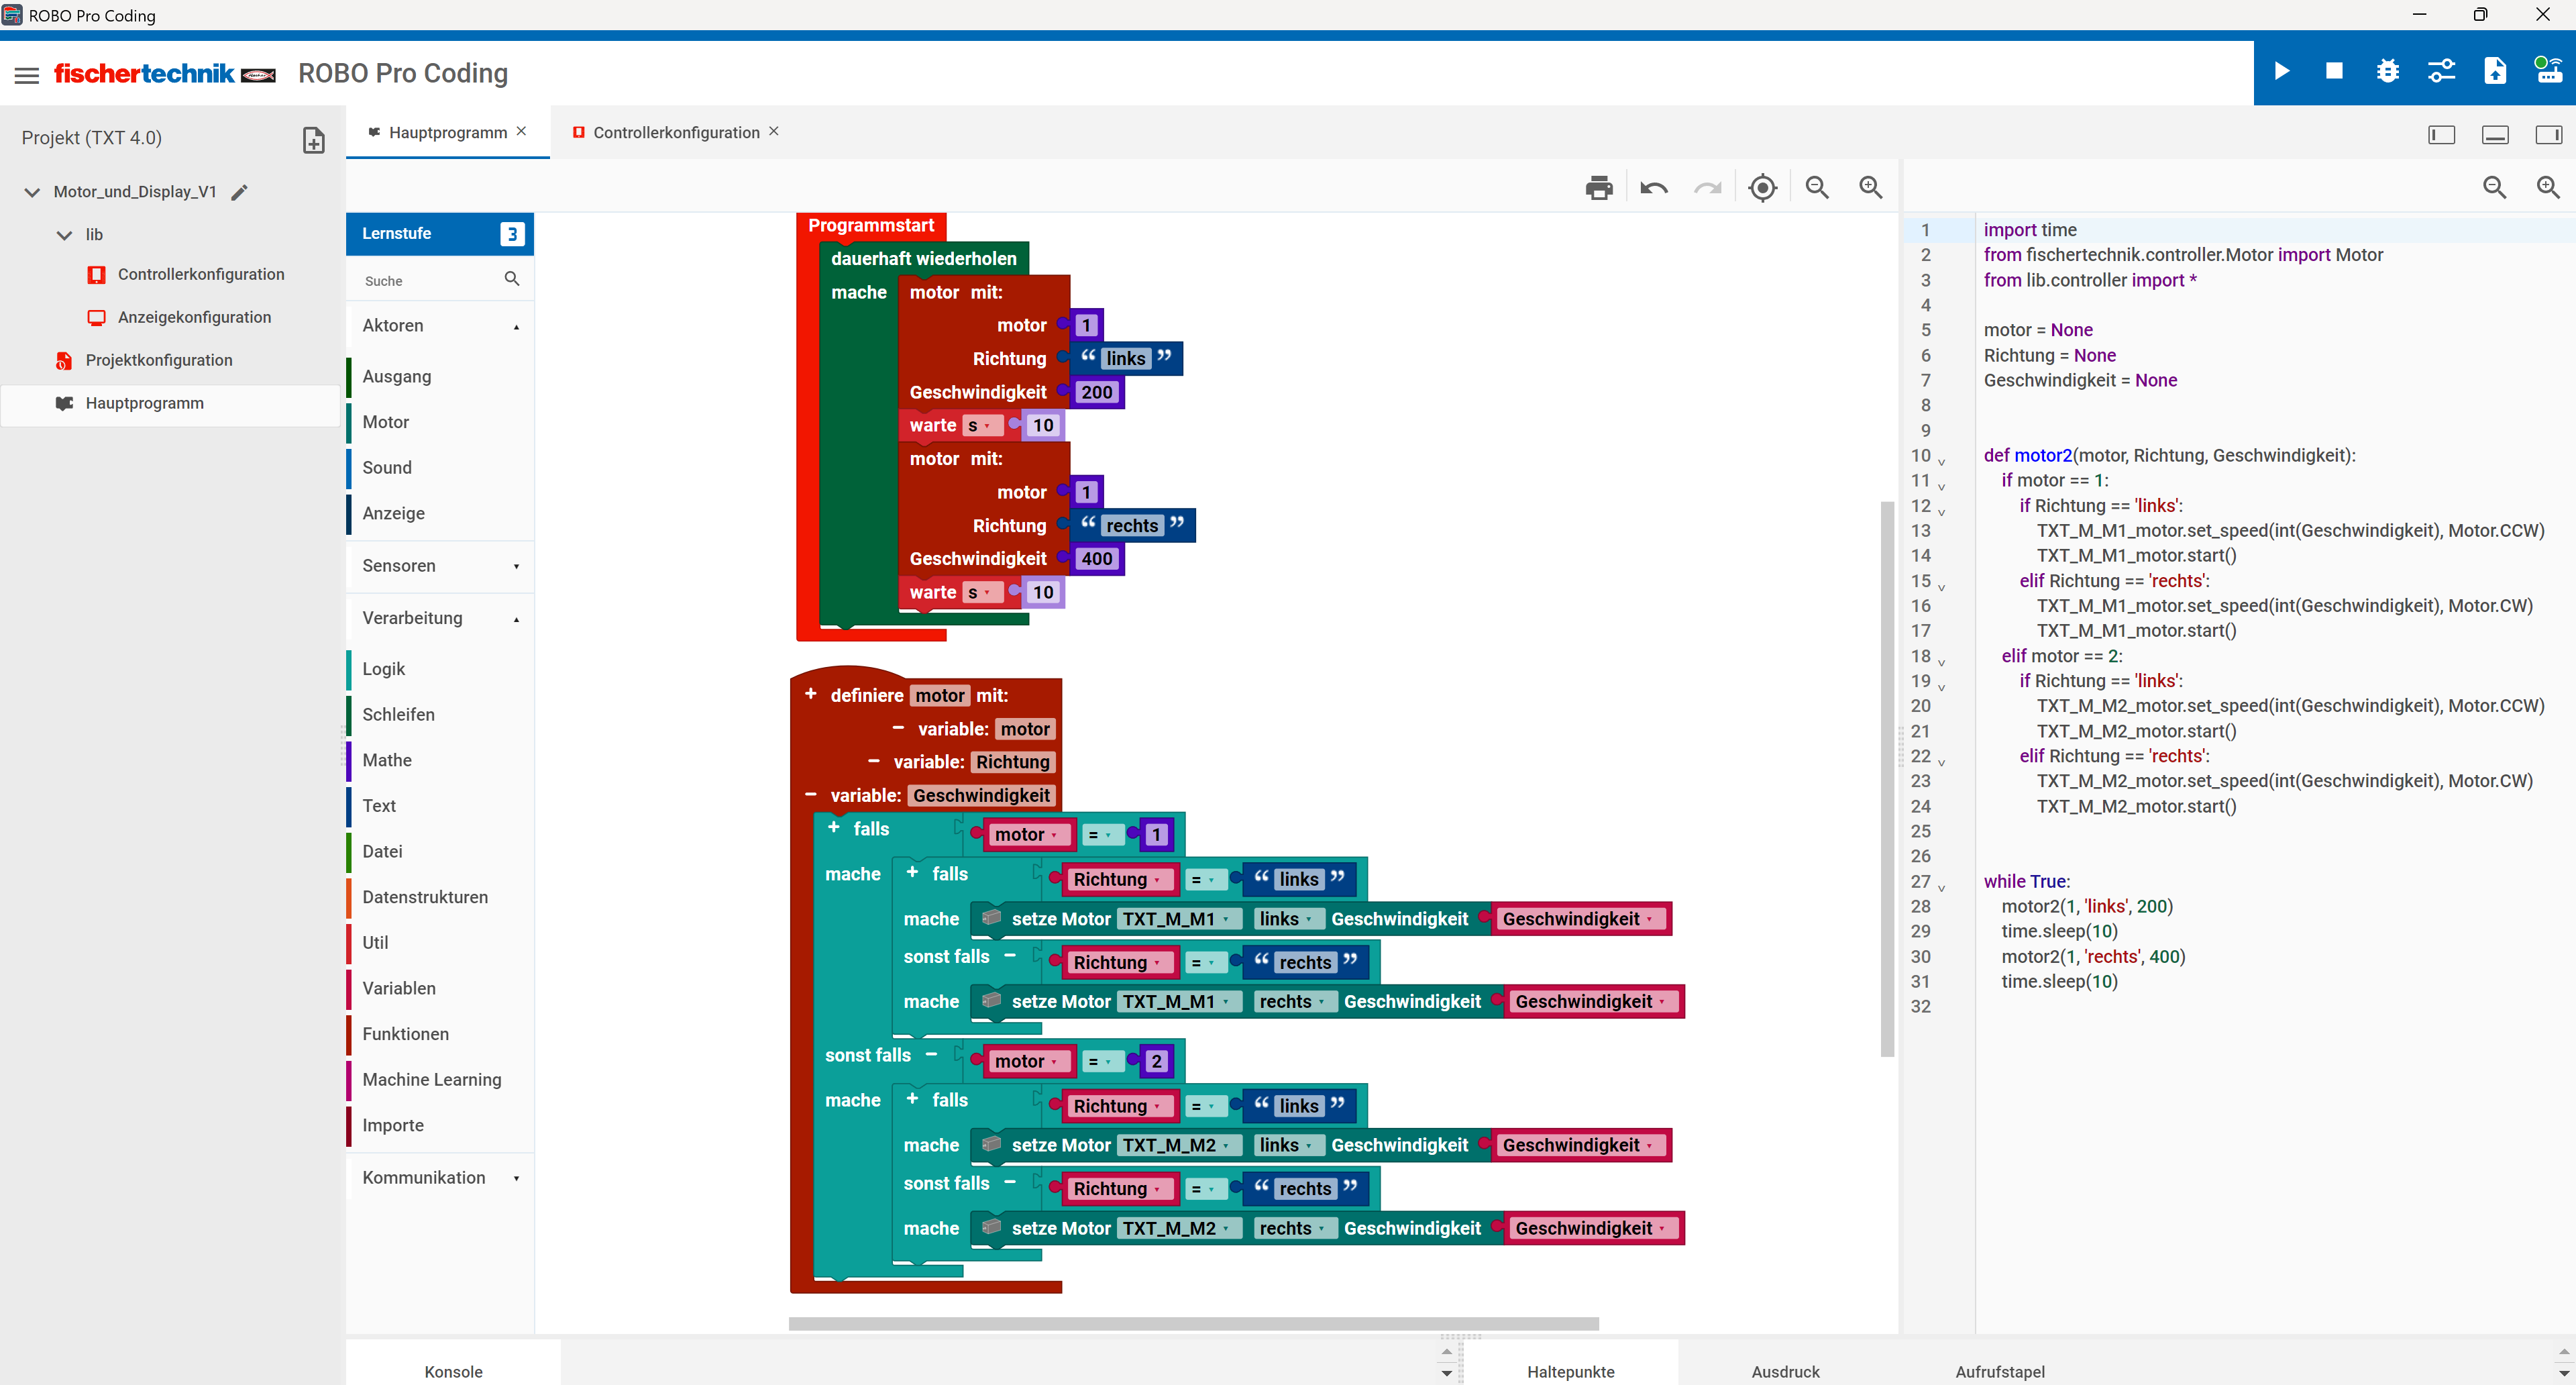Add a new file to the project

point(313,139)
